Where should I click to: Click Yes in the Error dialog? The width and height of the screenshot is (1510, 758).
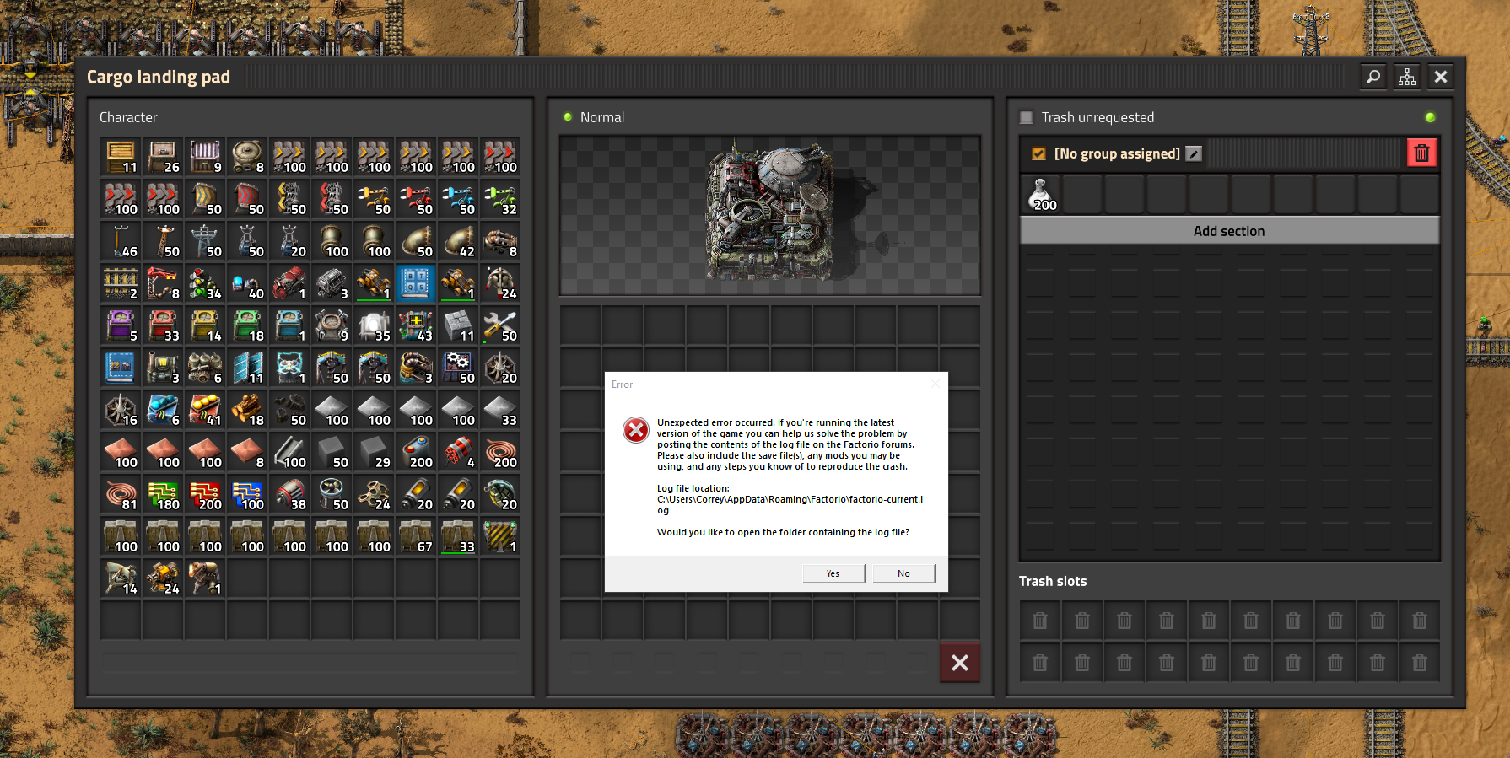click(833, 573)
